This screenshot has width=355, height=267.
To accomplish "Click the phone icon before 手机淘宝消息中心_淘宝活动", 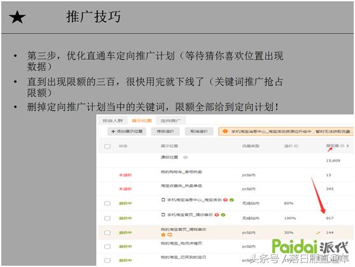I will 163,200.
